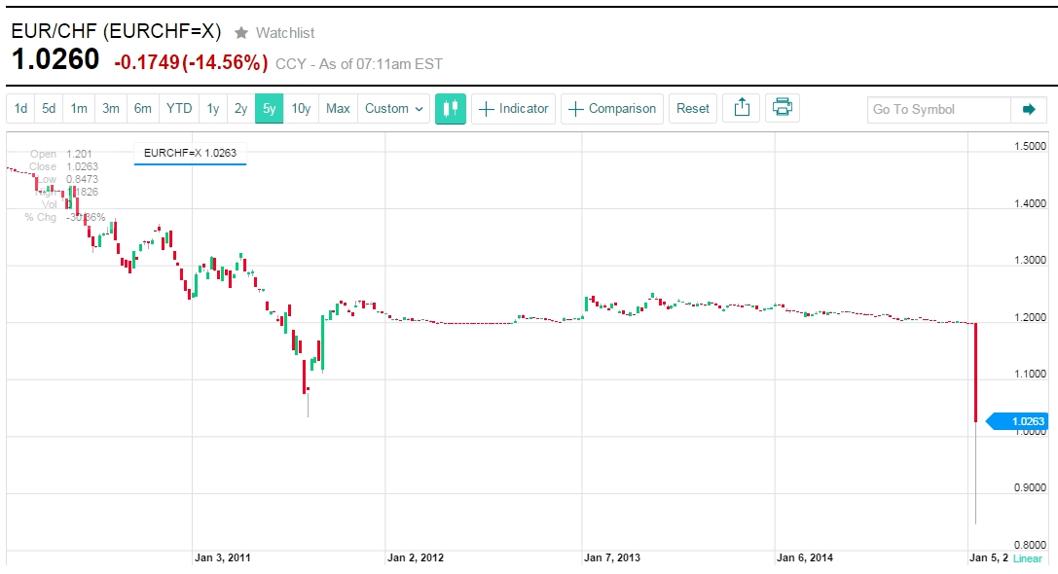The height and width of the screenshot is (574, 1058).
Task: Reset the chart view
Action: point(693,109)
